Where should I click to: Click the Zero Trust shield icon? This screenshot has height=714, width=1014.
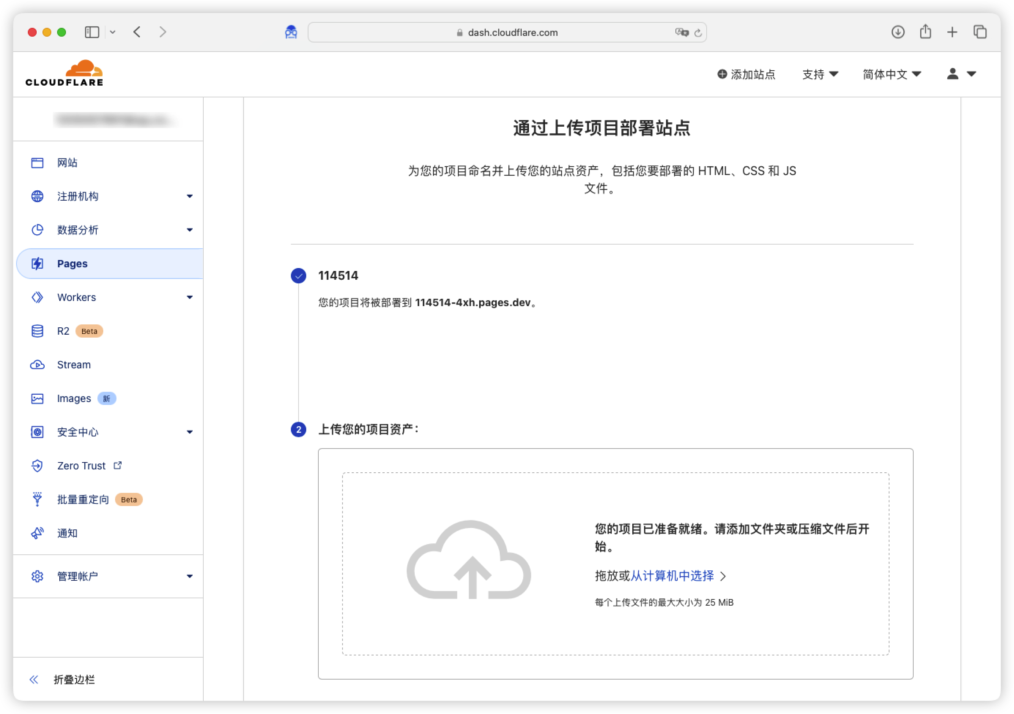point(37,465)
